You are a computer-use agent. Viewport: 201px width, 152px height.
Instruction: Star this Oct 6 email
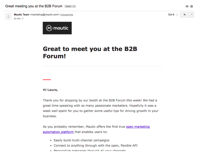coord(177,15)
